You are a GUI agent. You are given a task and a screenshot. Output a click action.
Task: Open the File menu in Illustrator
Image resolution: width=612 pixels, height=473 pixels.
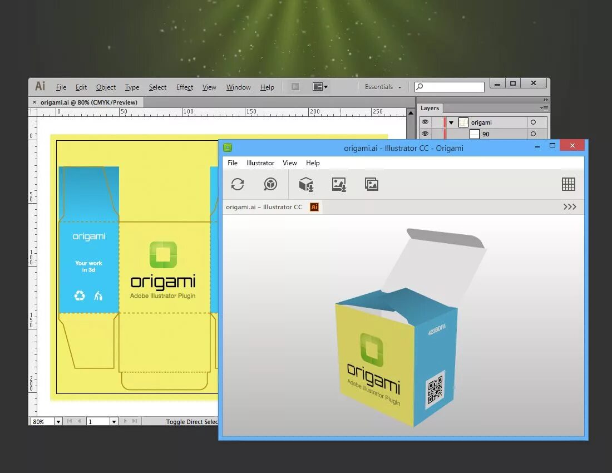61,87
